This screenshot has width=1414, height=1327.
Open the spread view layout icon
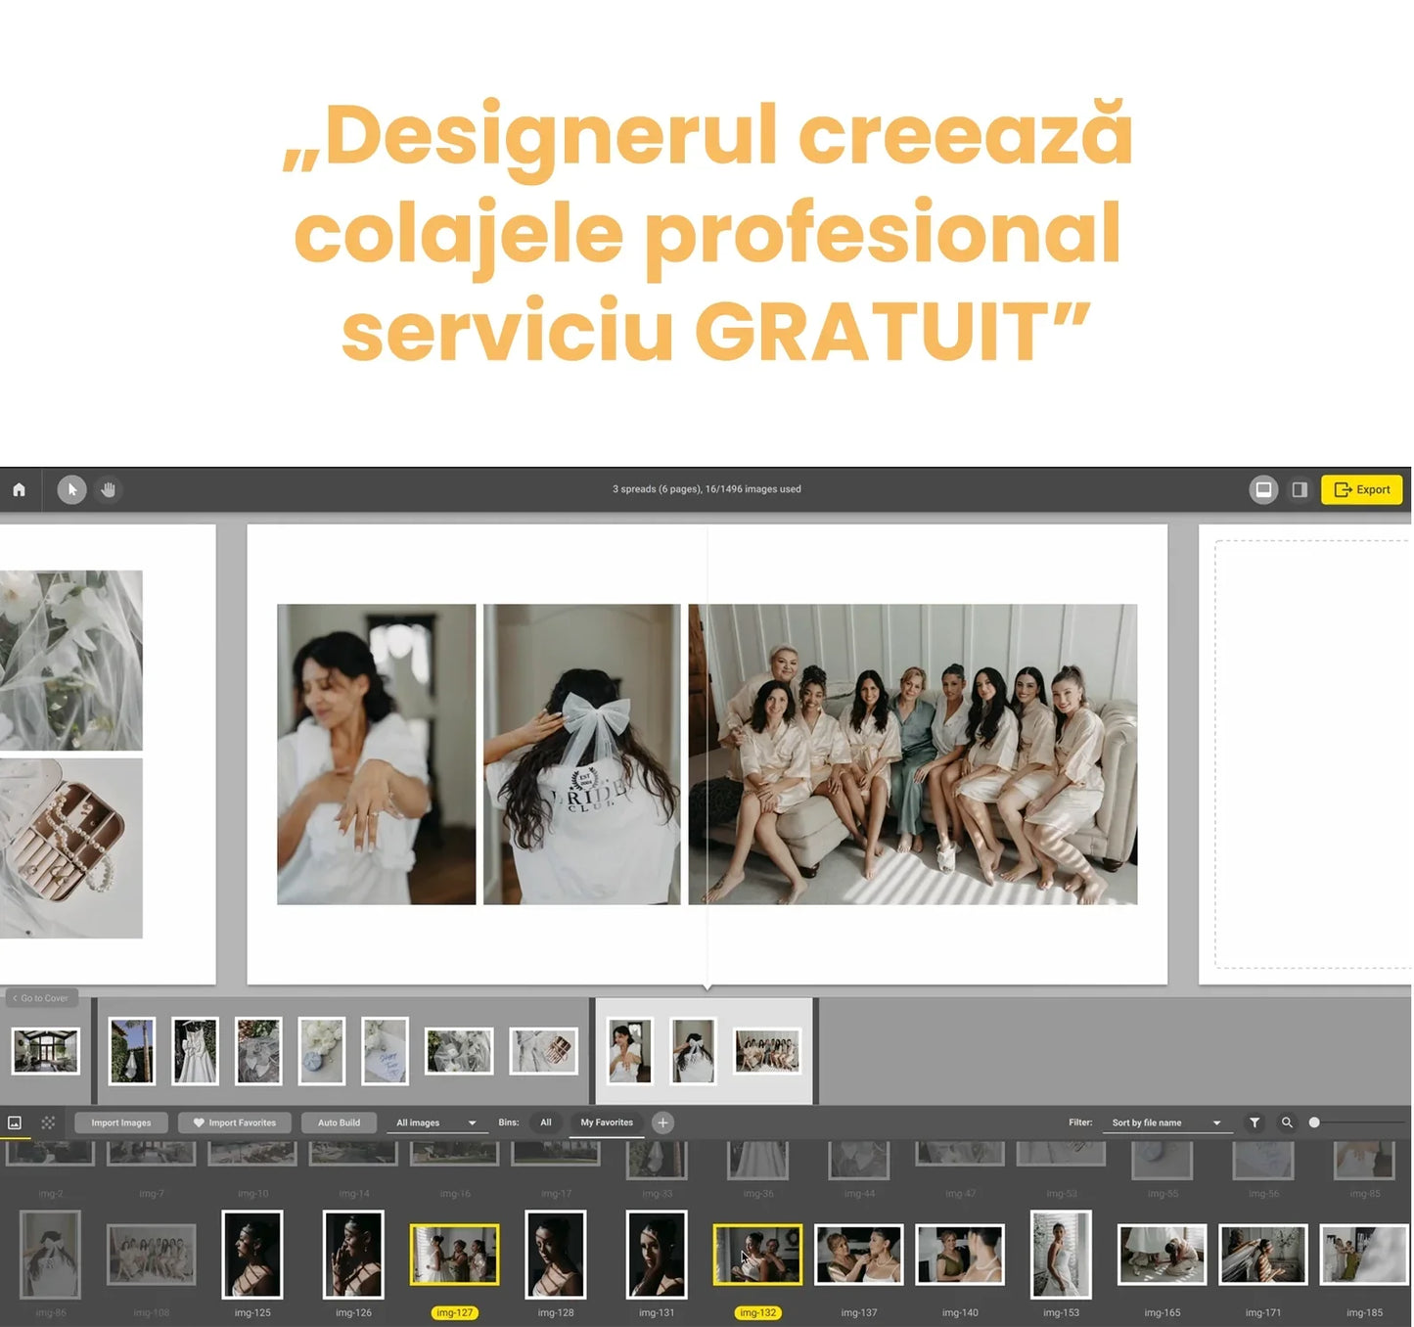pos(1263,489)
